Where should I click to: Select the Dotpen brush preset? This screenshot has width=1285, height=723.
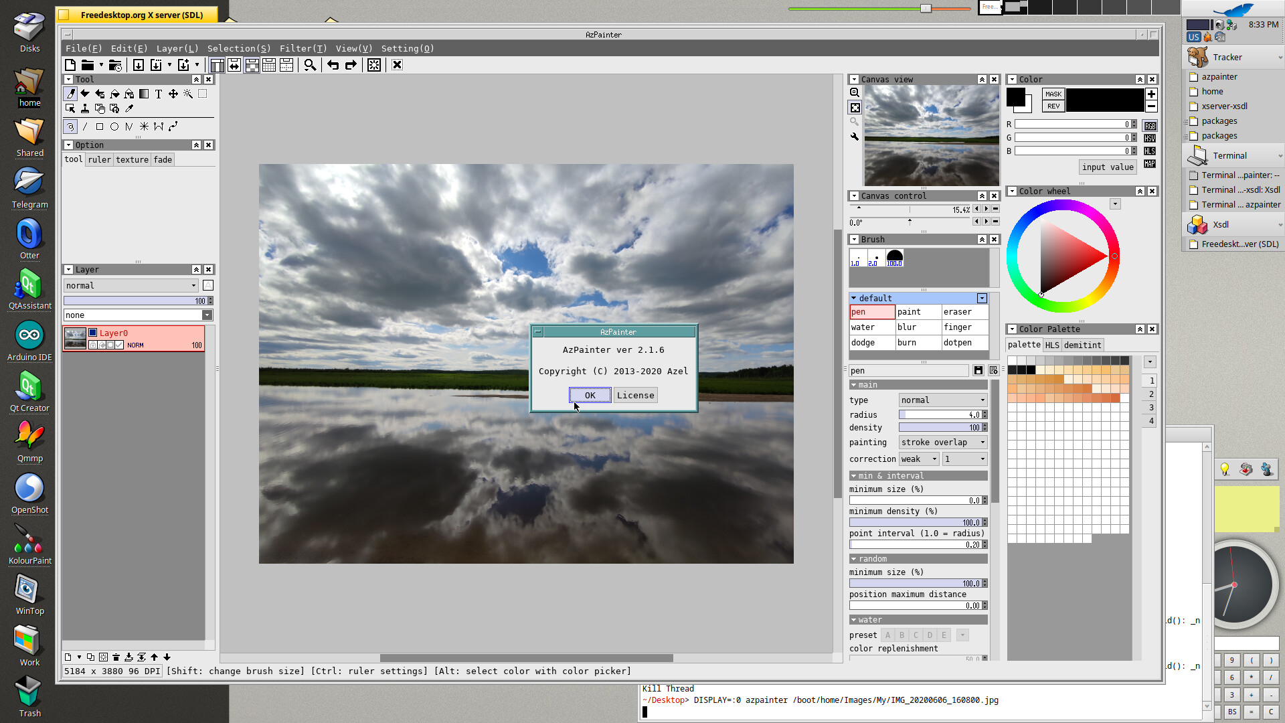point(958,343)
